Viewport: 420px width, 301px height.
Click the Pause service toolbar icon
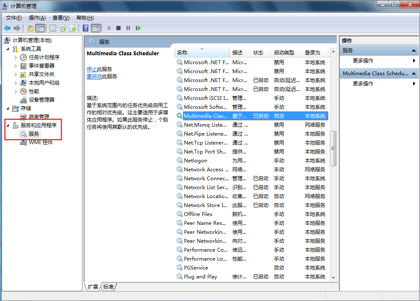coord(128,28)
